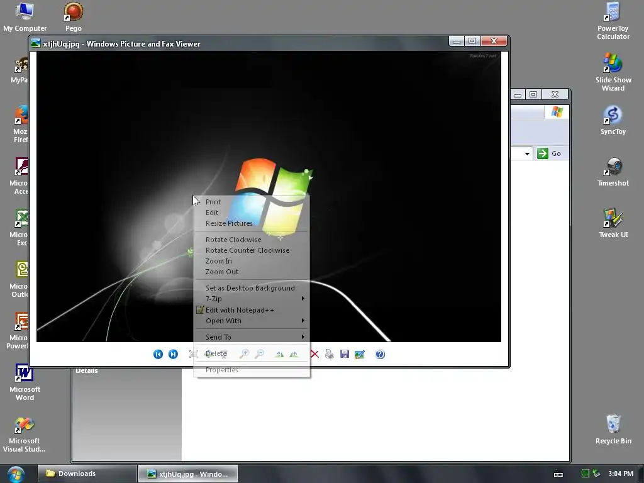
Task: Launch Microsoft Word desktop shortcut
Action: (25, 382)
